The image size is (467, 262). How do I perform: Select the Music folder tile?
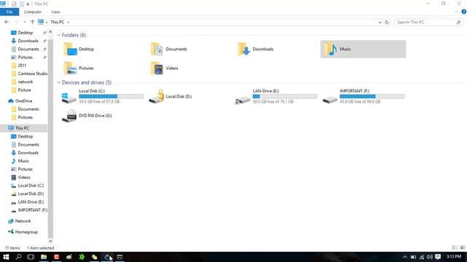coord(363,49)
